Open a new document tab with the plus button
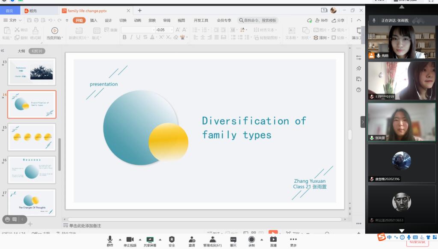The image size is (438, 249). click(140, 11)
